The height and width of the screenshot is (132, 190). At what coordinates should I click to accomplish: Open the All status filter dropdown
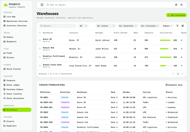pos(106,26)
